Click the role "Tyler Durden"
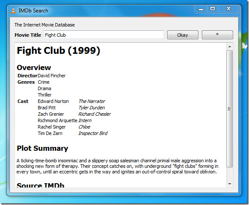Viewport: 249px width, 205px height. pyautogui.click(x=92, y=108)
